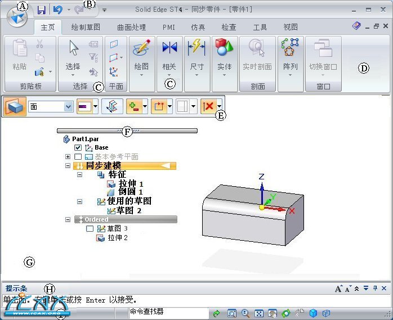Open the 绘图 (Draw) tool group
This screenshot has width=393, height=320.
[x=142, y=56]
